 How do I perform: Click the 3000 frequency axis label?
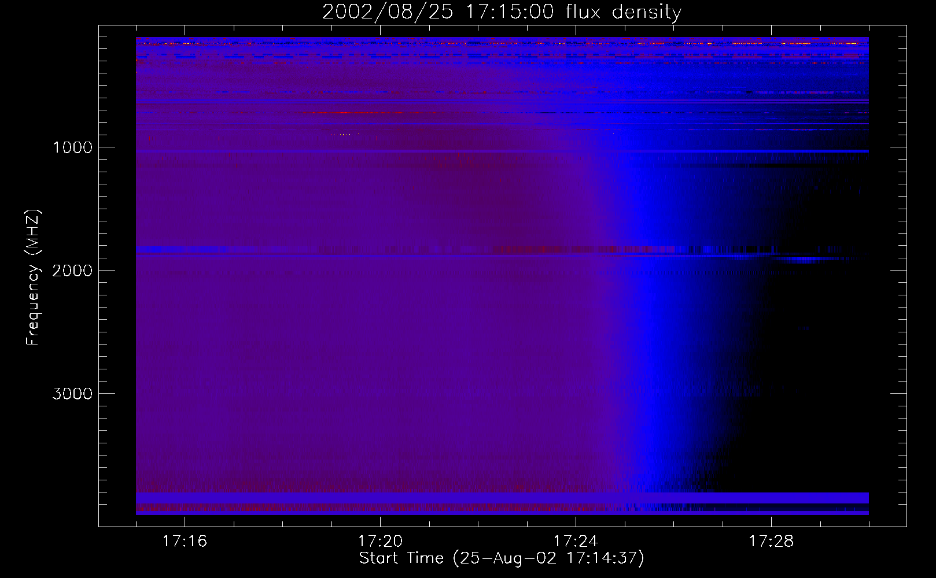72,393
